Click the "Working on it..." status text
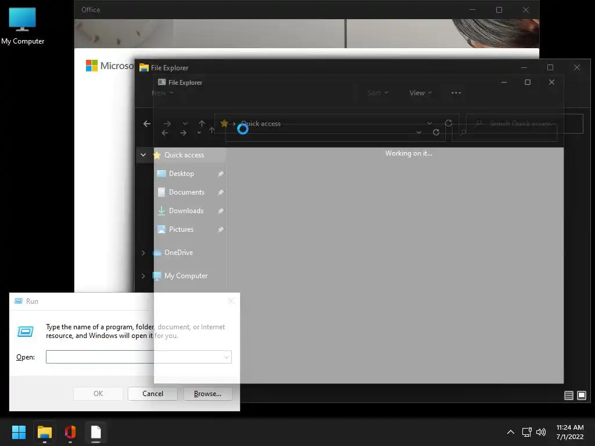This screenshot has width=595, height=446. pyautogui.click(x=408, y=153)
